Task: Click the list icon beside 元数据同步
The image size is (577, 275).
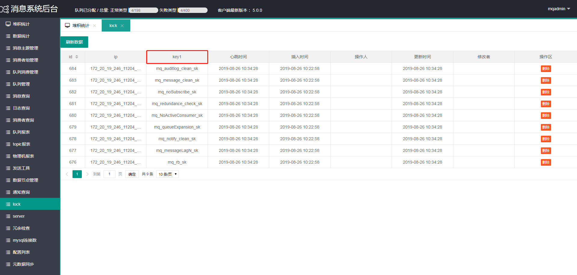Action: (8, 264)
